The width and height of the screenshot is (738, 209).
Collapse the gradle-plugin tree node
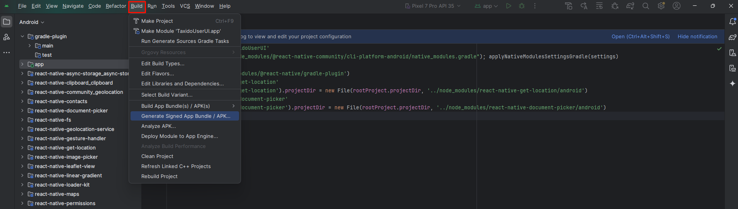pos(22,36)
